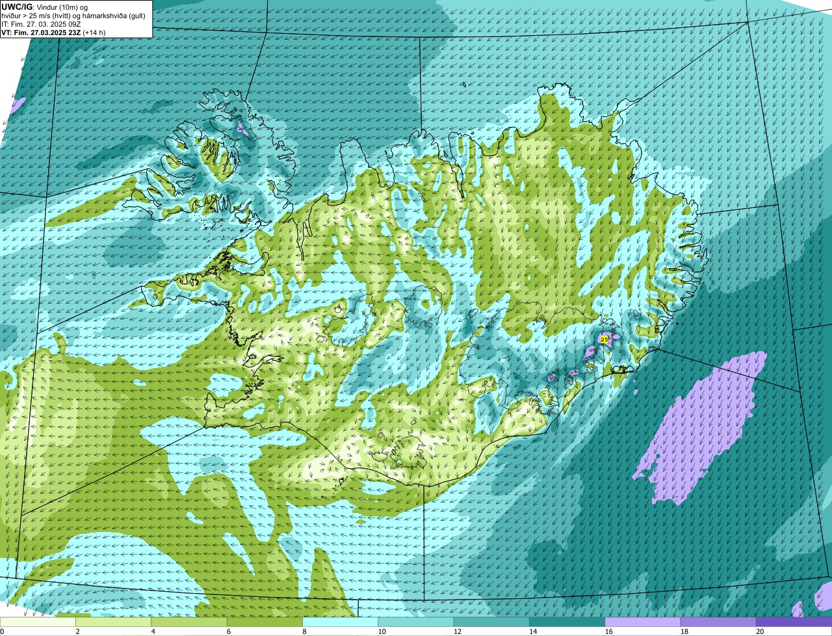Select the light green 2–4 m/s legend swatch
The image size is (832, 636).
point(115,622)
